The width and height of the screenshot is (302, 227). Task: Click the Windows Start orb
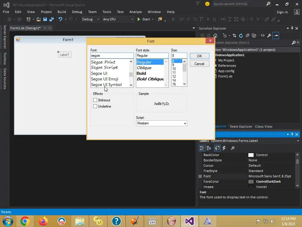(x=8, y=221)
